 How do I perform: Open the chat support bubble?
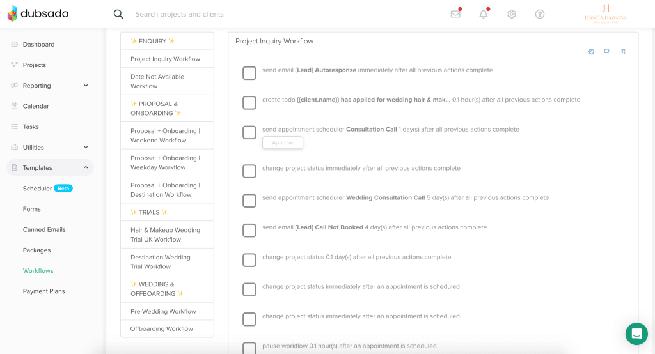pos(636,334)
